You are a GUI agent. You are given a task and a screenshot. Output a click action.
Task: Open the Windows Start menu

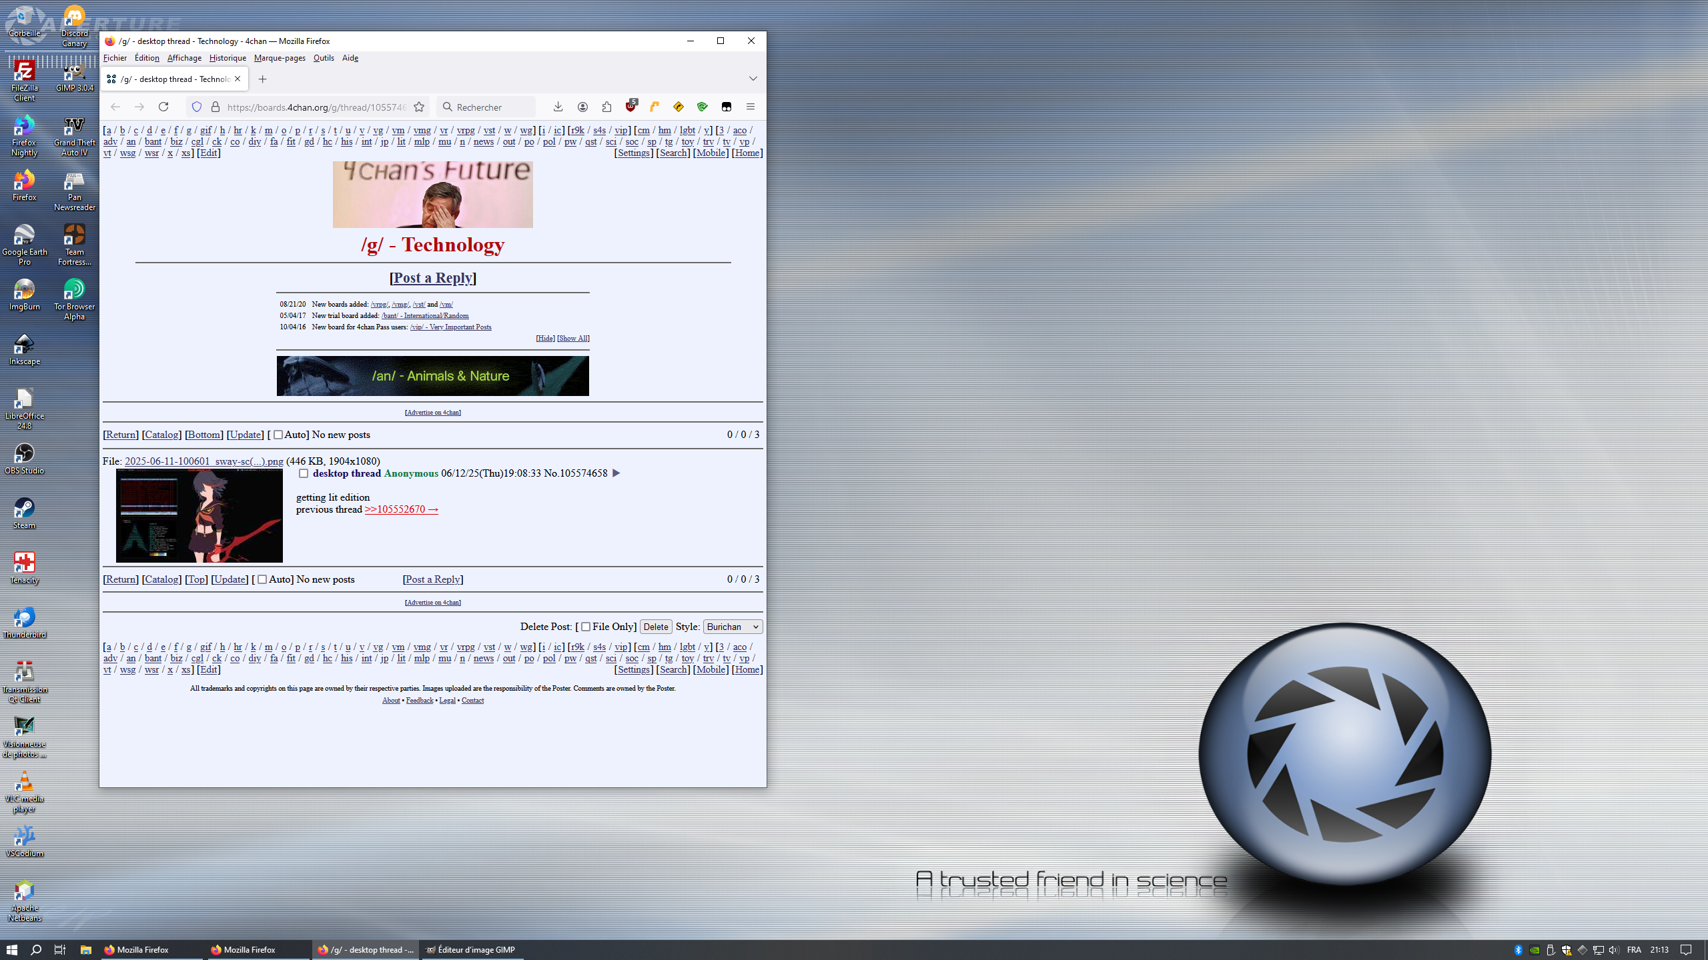pos(11,949)
